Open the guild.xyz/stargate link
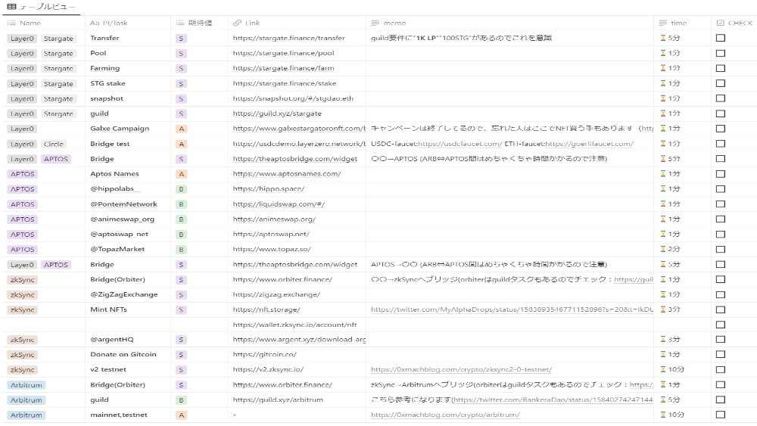 coord(277,113)
